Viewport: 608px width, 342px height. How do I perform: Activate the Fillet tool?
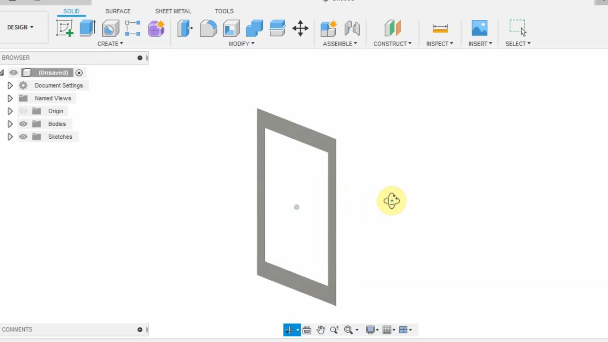[208, 28]
